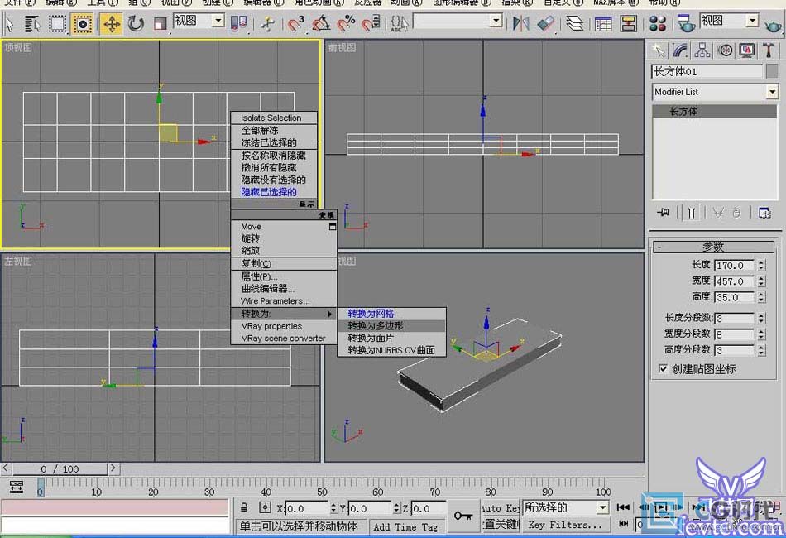786x538 pixels.
Task: Choose 复制(C) in context menu
Action: tap(284, 263)
